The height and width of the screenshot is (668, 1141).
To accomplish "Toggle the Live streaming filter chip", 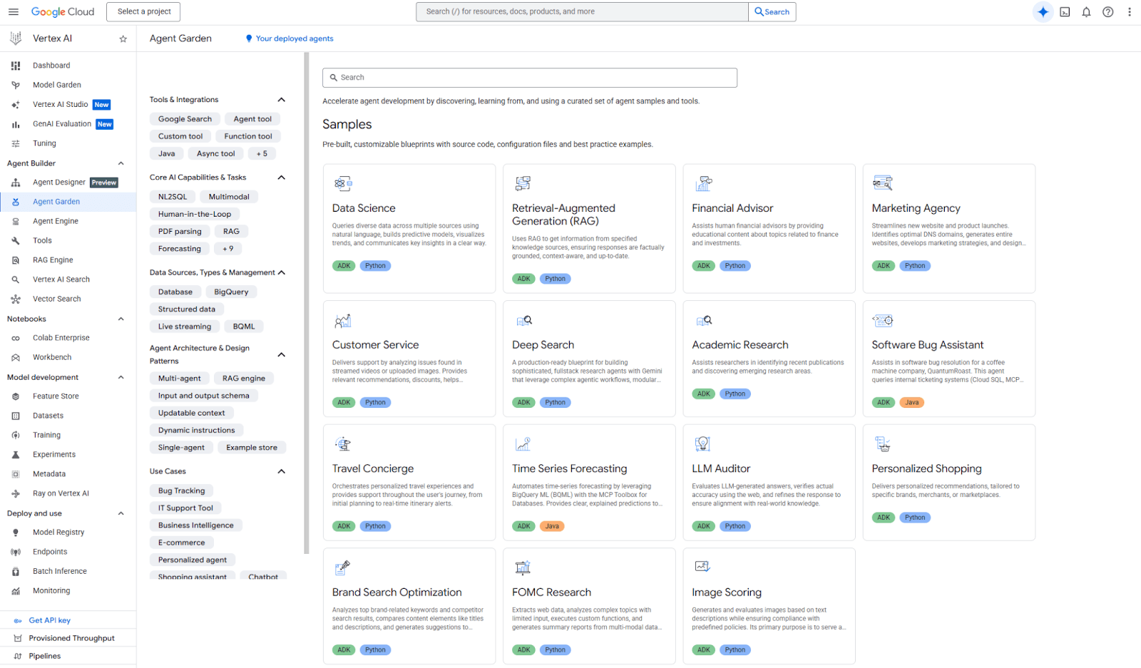I will click(185, 327).
